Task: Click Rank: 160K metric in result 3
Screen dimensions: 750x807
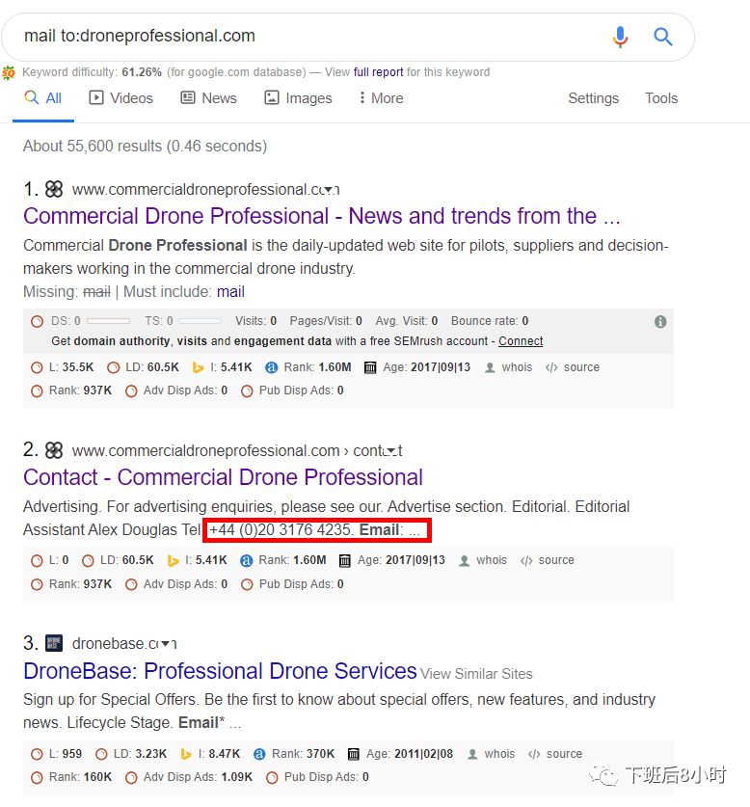Action: (x=71, y=777)
